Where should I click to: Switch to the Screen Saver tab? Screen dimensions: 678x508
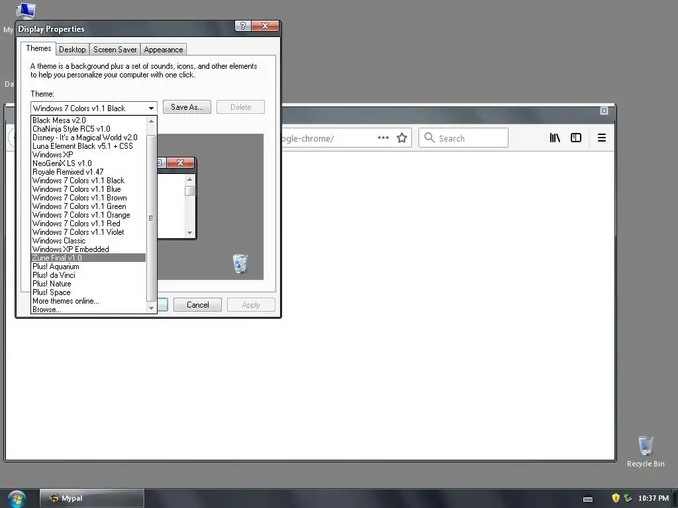pyautogui.click(x=115, y=49)
